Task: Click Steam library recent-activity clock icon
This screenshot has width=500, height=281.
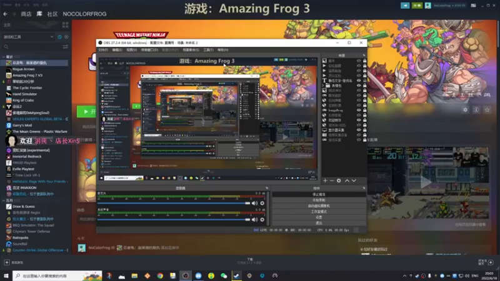Action: pos(59,37)
